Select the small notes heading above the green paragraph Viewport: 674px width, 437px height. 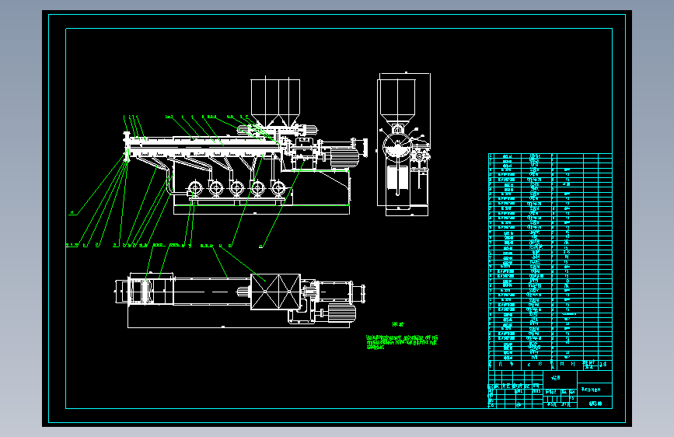[398, 325]
